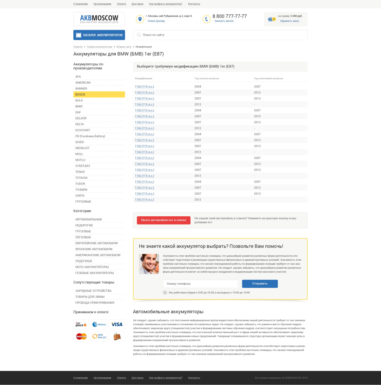The image size is (381, 385).
Task: Open Оплата in top menu
Action: (x=121, y=4)
